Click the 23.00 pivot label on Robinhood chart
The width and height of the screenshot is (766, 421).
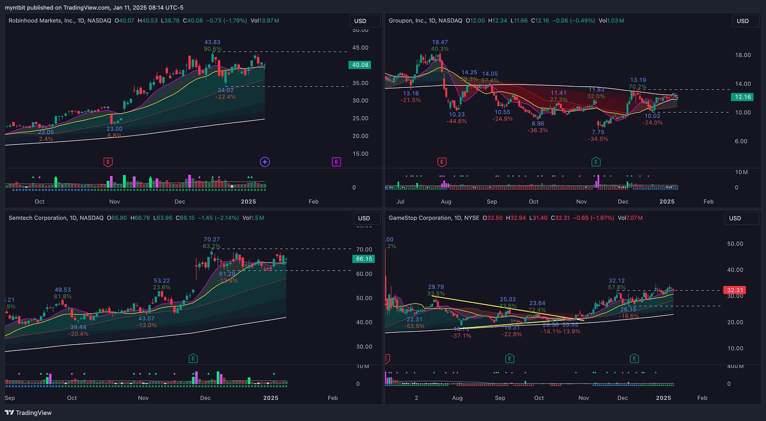coord(115,129)
